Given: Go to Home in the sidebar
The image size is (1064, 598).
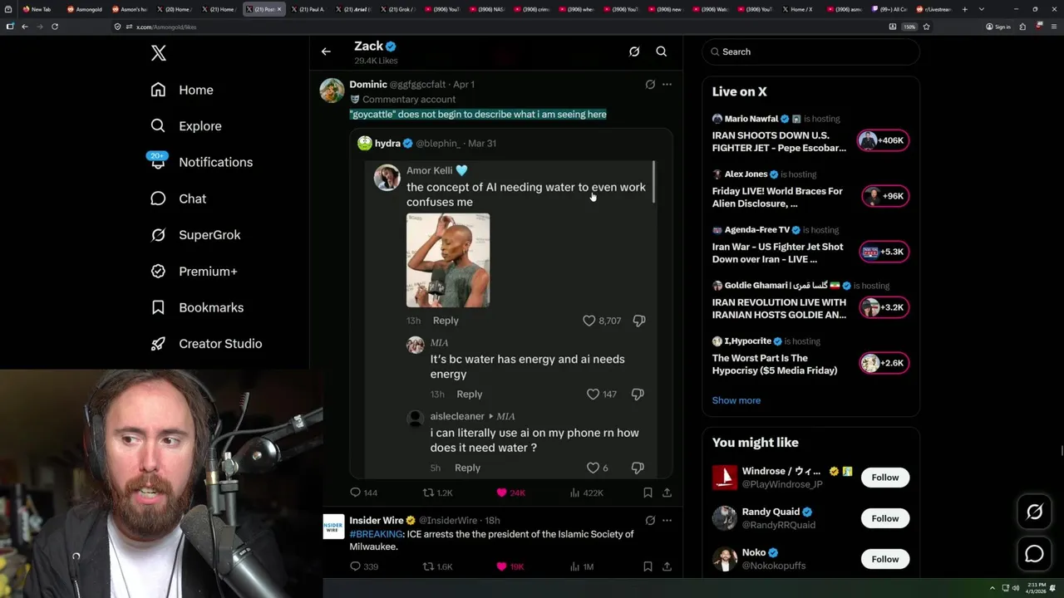Looking at the screenshot, I should pyautogui.click(x=182, y=90).
